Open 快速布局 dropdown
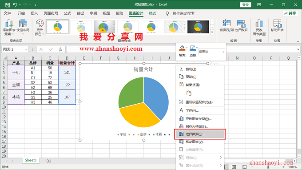The width and height of the screenshot is (302, 170). pyautogui.click(x=23, y=27)
